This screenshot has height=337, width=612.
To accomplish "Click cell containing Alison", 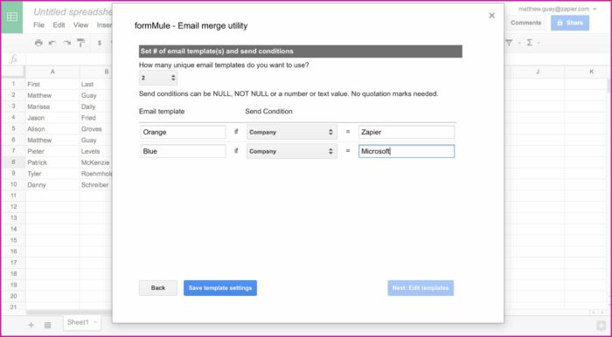I will point(52,129).
